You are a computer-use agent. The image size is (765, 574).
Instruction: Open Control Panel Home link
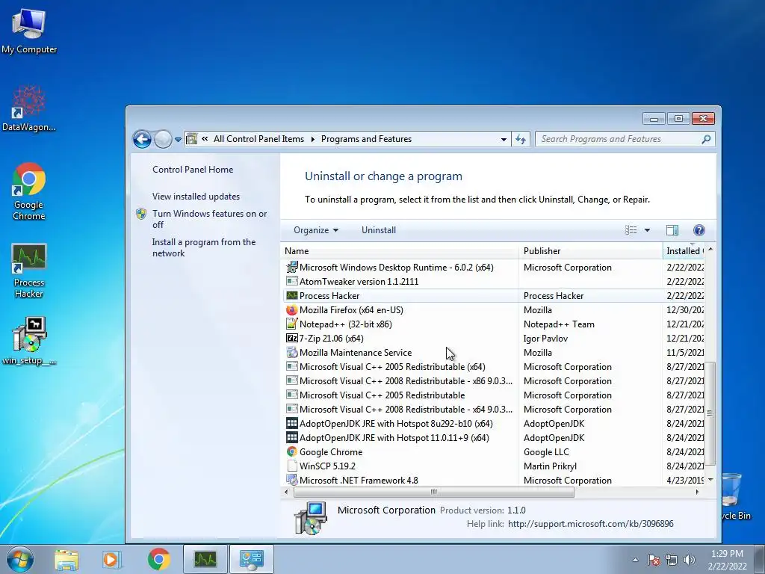193,170
